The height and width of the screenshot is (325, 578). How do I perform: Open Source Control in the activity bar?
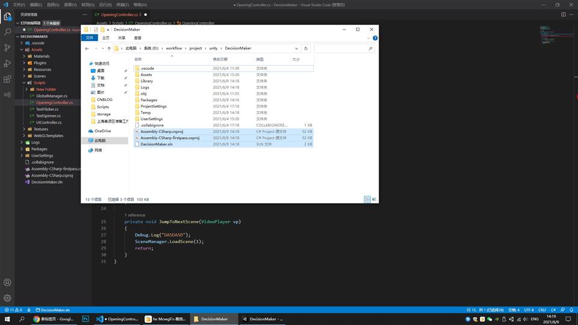[7, 48]
